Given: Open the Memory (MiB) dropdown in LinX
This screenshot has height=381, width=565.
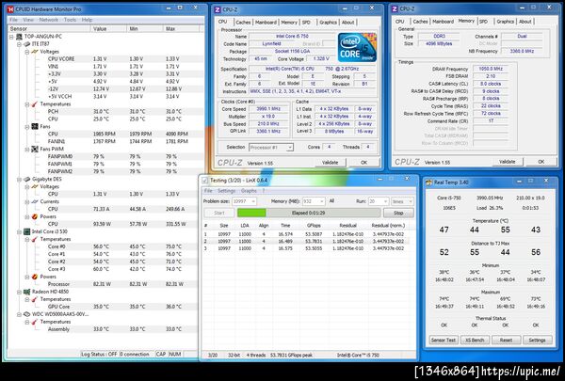Looking at the screenshot, I should tap(321, 201).
